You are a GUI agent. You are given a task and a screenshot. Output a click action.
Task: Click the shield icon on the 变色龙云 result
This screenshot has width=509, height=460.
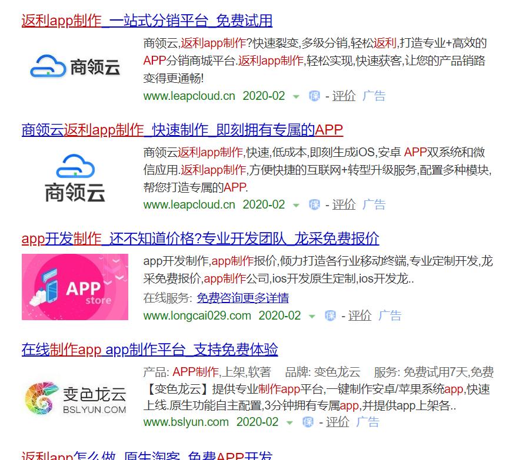[x=307, y=422]
